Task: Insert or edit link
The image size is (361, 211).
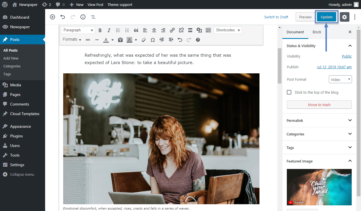Action: click(x=172, y=30)
